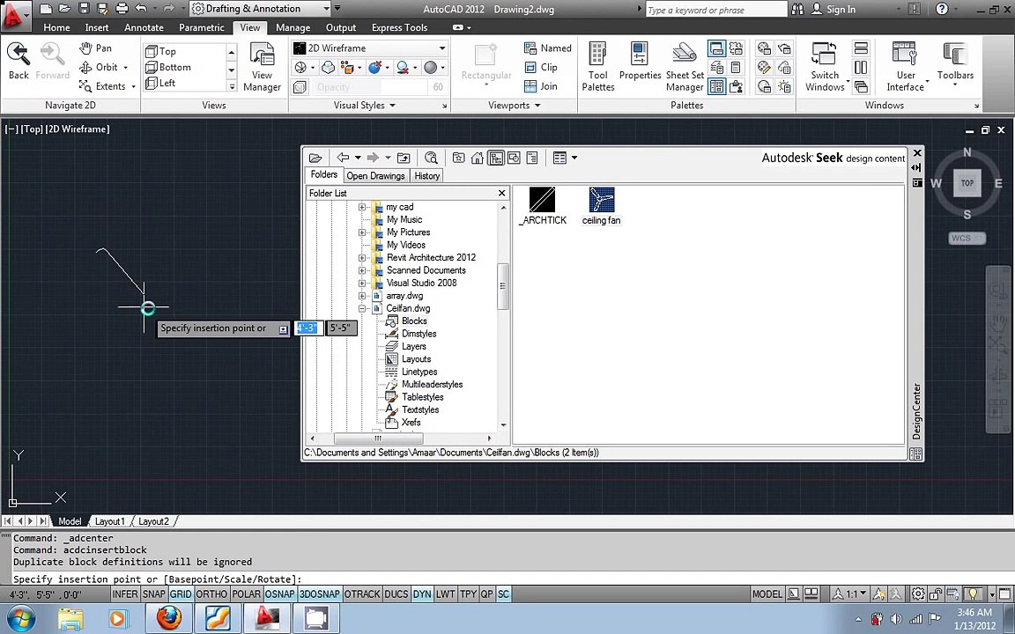
Task: Click the MODEL button in status bar
Action: pyautogui.click(x=767, y=593)
